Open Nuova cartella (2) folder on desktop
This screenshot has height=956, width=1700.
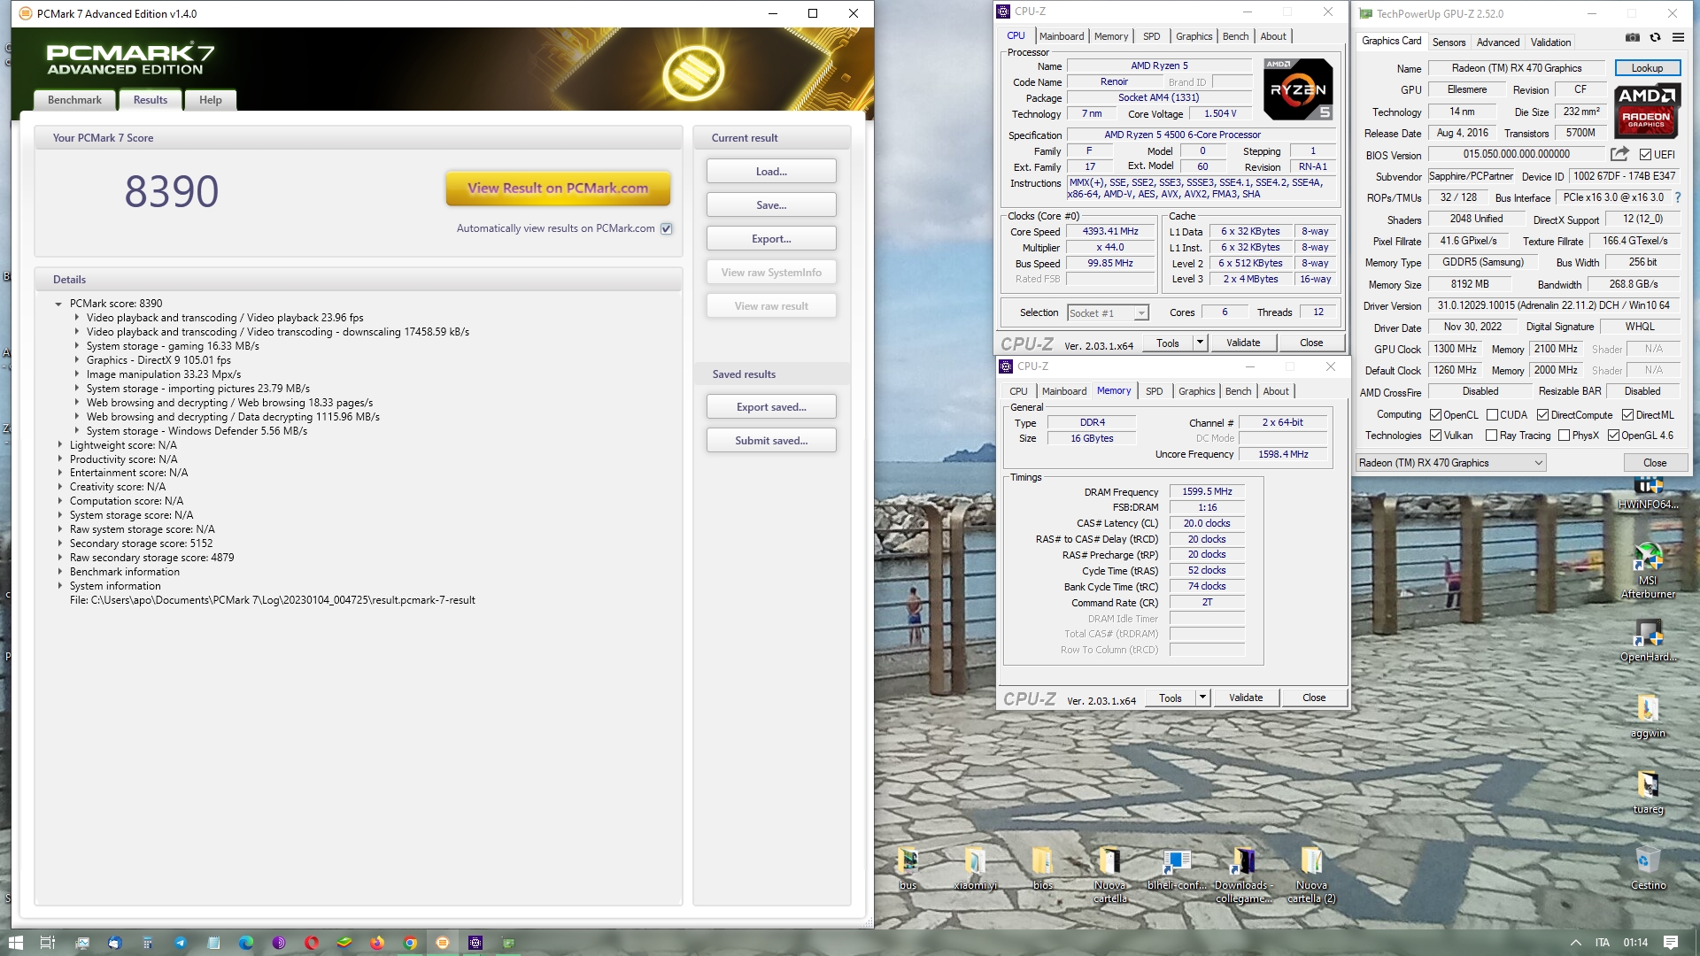coord(1311,875)
